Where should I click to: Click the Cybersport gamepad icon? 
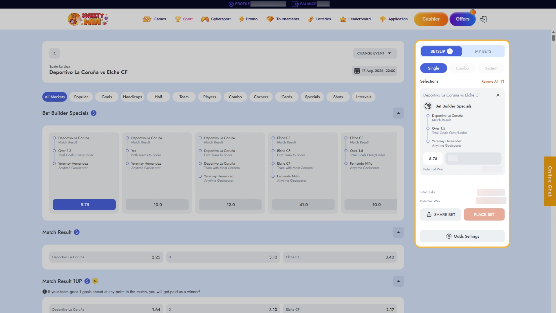[x=205, y=19]
